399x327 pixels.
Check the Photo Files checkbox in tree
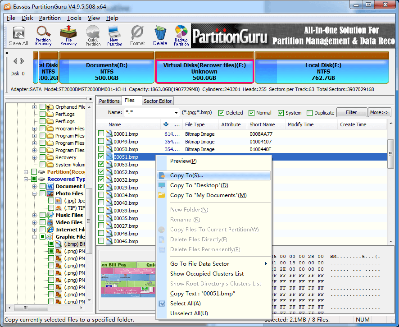[42, 193]
